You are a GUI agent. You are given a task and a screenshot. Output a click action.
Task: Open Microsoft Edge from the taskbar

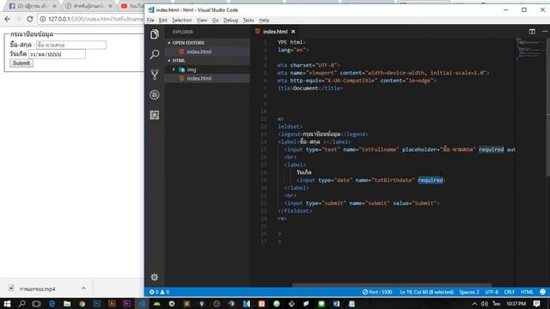coord(52,303)
